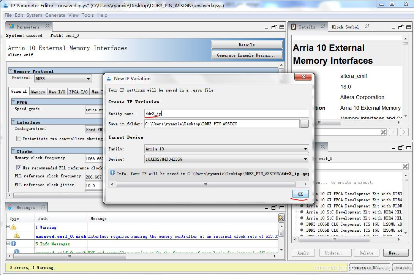Click the Delete preset button
The width and height of the screenshot is (414, 275).
click(367, 253)
